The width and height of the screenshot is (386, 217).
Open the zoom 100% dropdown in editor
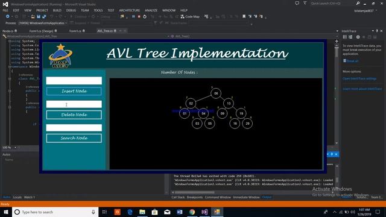pos(15,147)
